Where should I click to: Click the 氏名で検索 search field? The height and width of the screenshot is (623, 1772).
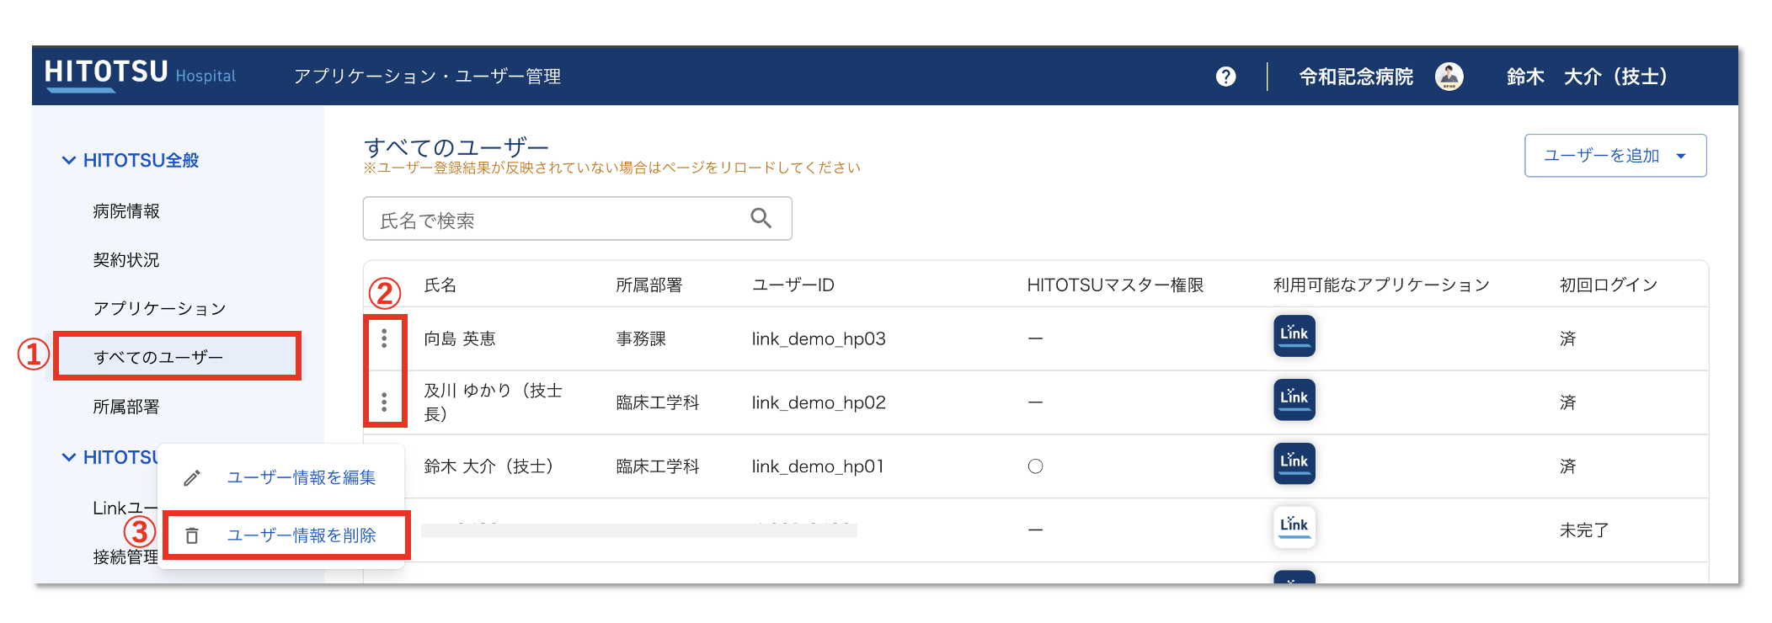[556, 220]
